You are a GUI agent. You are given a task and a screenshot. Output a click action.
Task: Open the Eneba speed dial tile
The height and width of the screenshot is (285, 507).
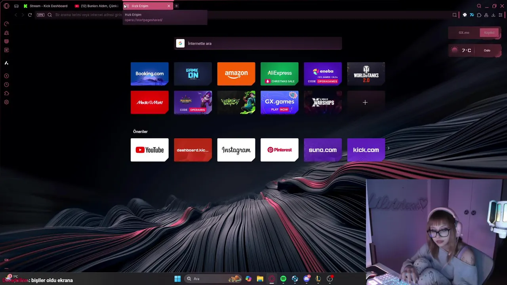[323, 74]
